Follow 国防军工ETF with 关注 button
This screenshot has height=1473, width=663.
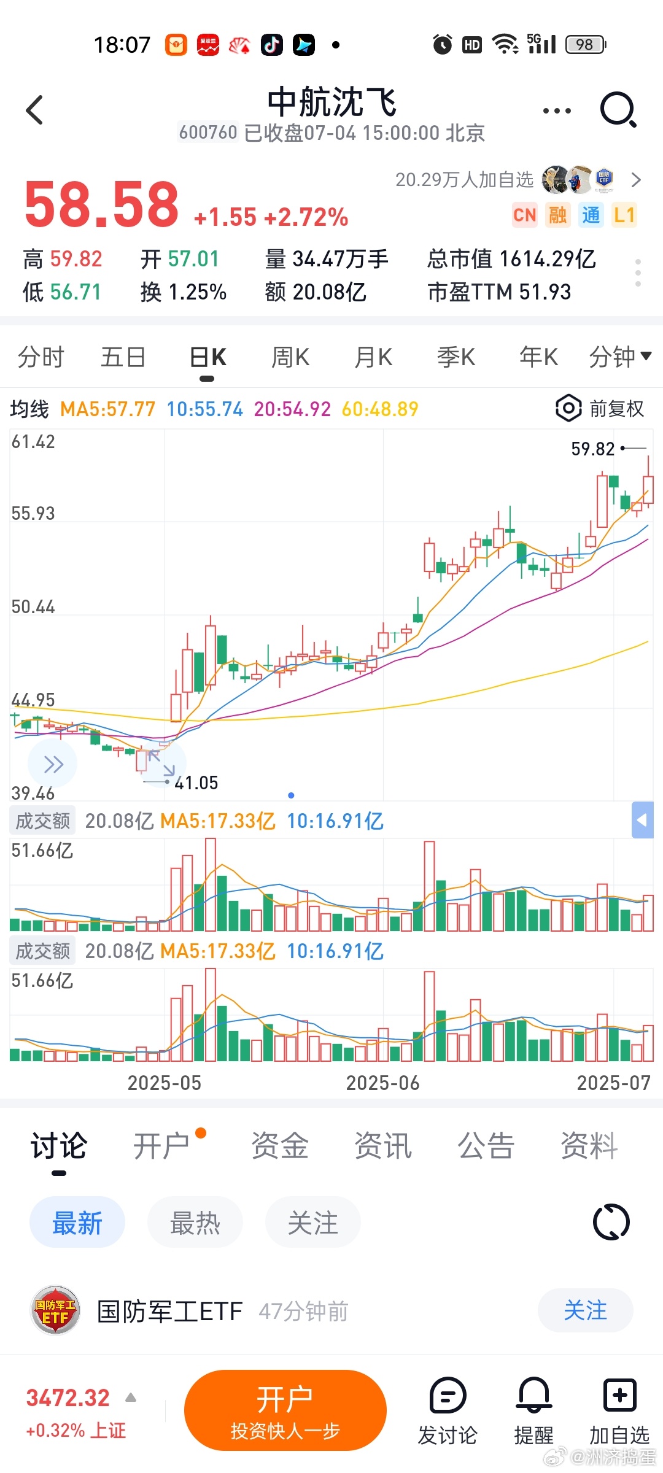pos(585,1311)
